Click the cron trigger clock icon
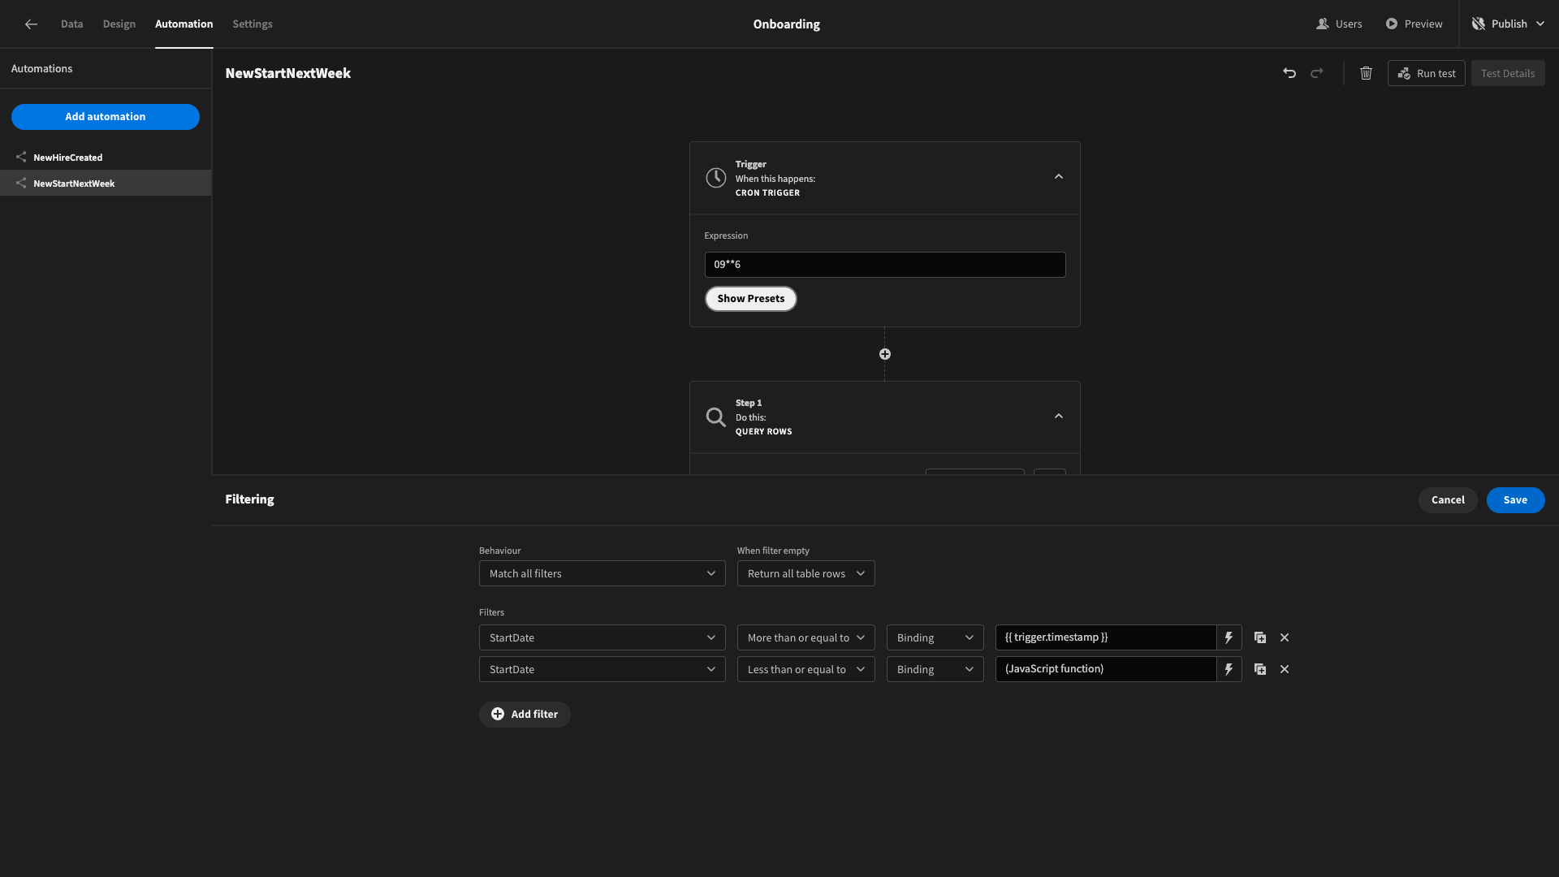The height and width of the screenshot is (877, 1559). pos(715,178)
